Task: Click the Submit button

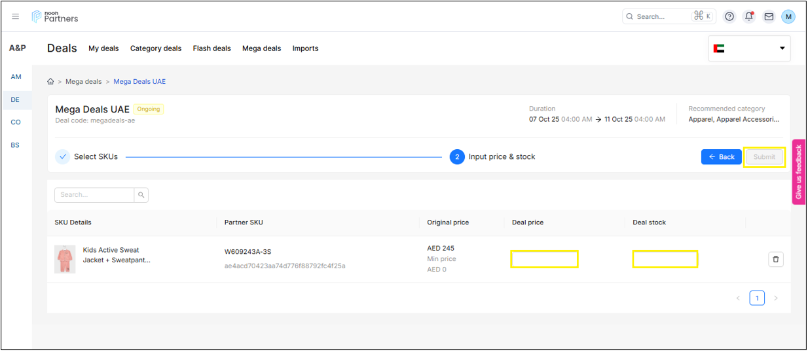Action: pyautogui.click(x=763, y=157)
